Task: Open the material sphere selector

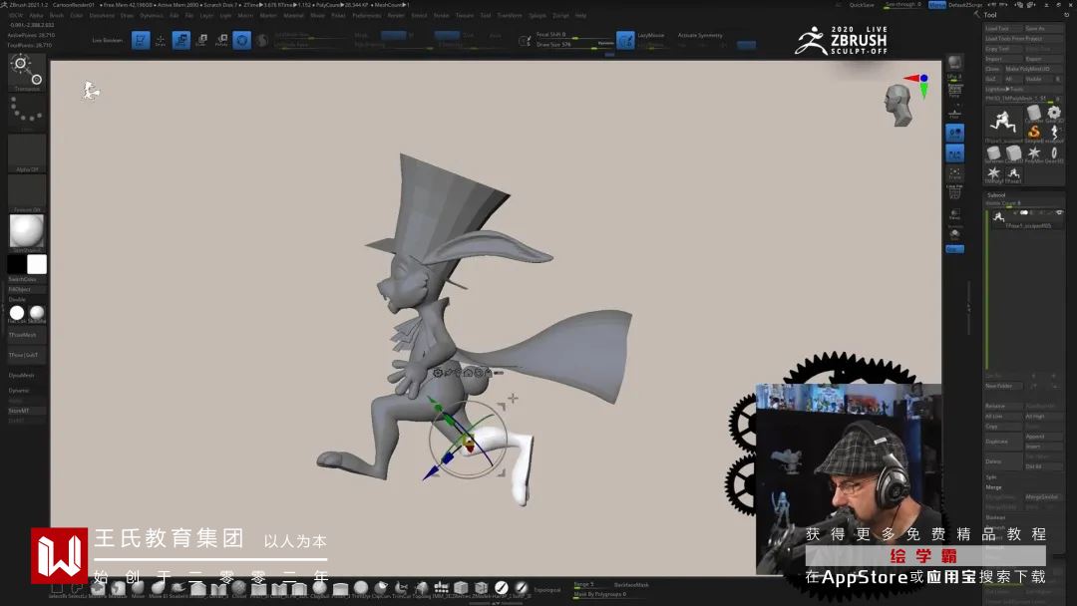Action: point(27,232)
